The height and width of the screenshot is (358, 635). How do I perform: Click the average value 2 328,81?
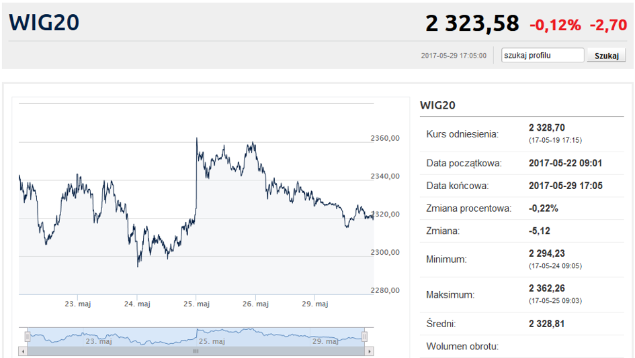click(547, 324)
